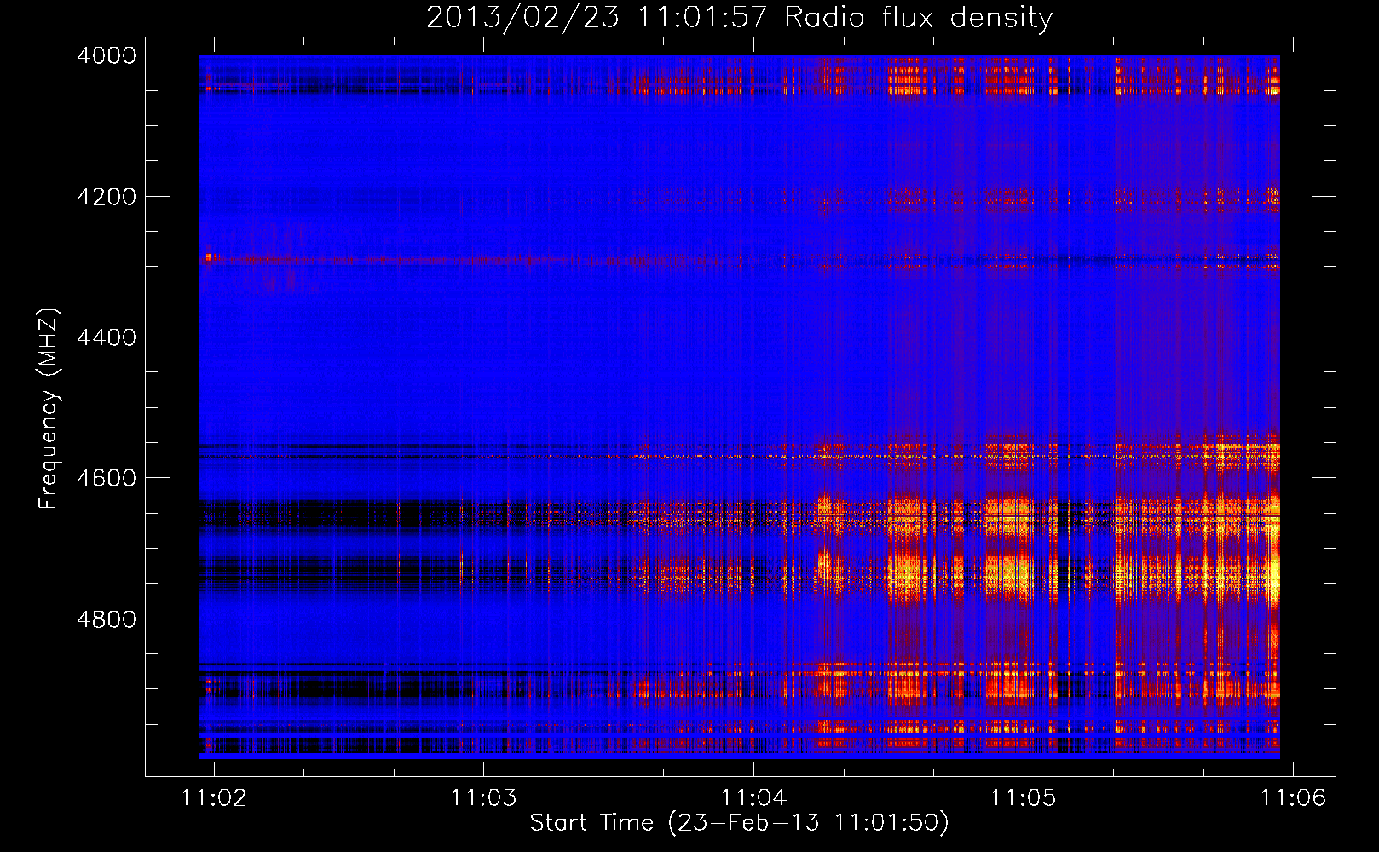
Task: Click the 4400 frequency axis label
Action: [106, 337]
